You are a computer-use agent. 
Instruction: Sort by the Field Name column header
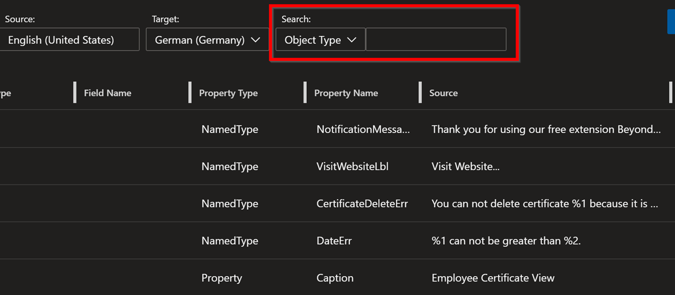coord(108,93)
